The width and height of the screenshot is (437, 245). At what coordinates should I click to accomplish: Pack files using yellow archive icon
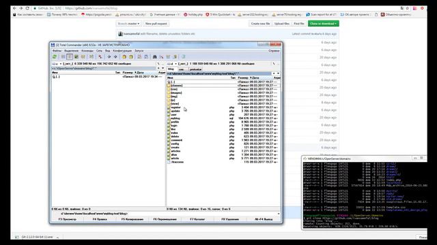coord(124,56)
